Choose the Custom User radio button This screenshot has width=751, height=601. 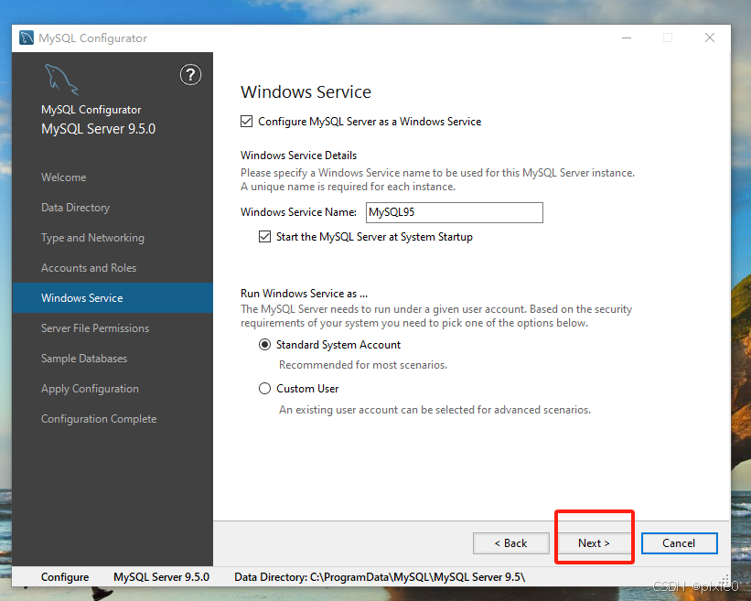pos(264,389)
